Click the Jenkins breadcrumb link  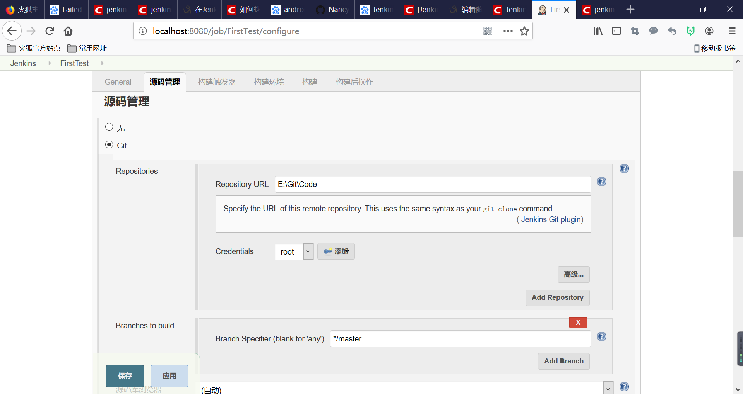point(23,63)
